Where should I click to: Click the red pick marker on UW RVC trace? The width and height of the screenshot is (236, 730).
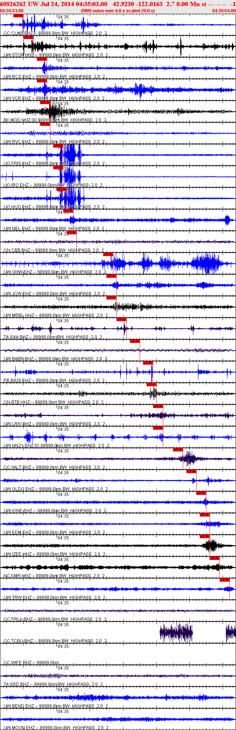point(45,124)
